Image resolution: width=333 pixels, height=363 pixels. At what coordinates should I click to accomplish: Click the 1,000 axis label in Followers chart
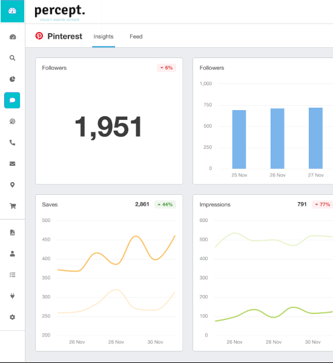click(206, 83)
